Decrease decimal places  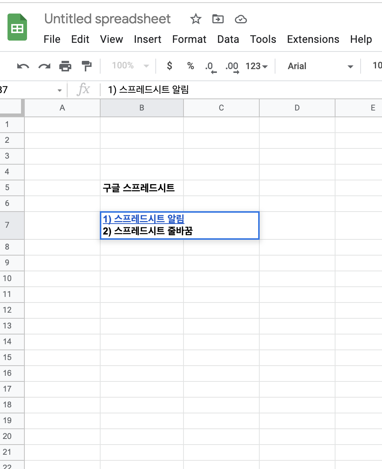click(x=211, y=67)
